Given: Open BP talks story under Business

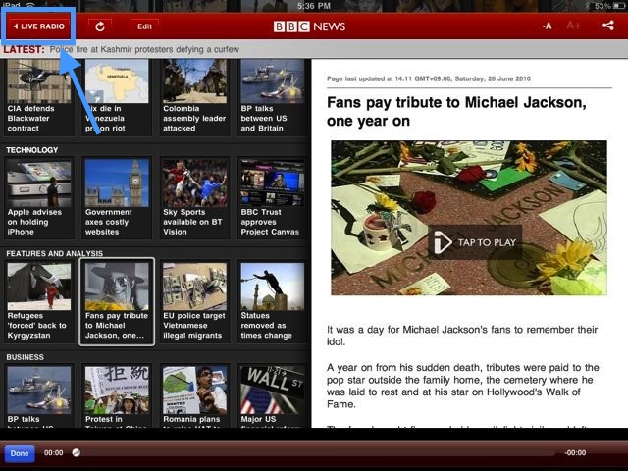Looking at the screenshot, I should (x=39, y=395).
